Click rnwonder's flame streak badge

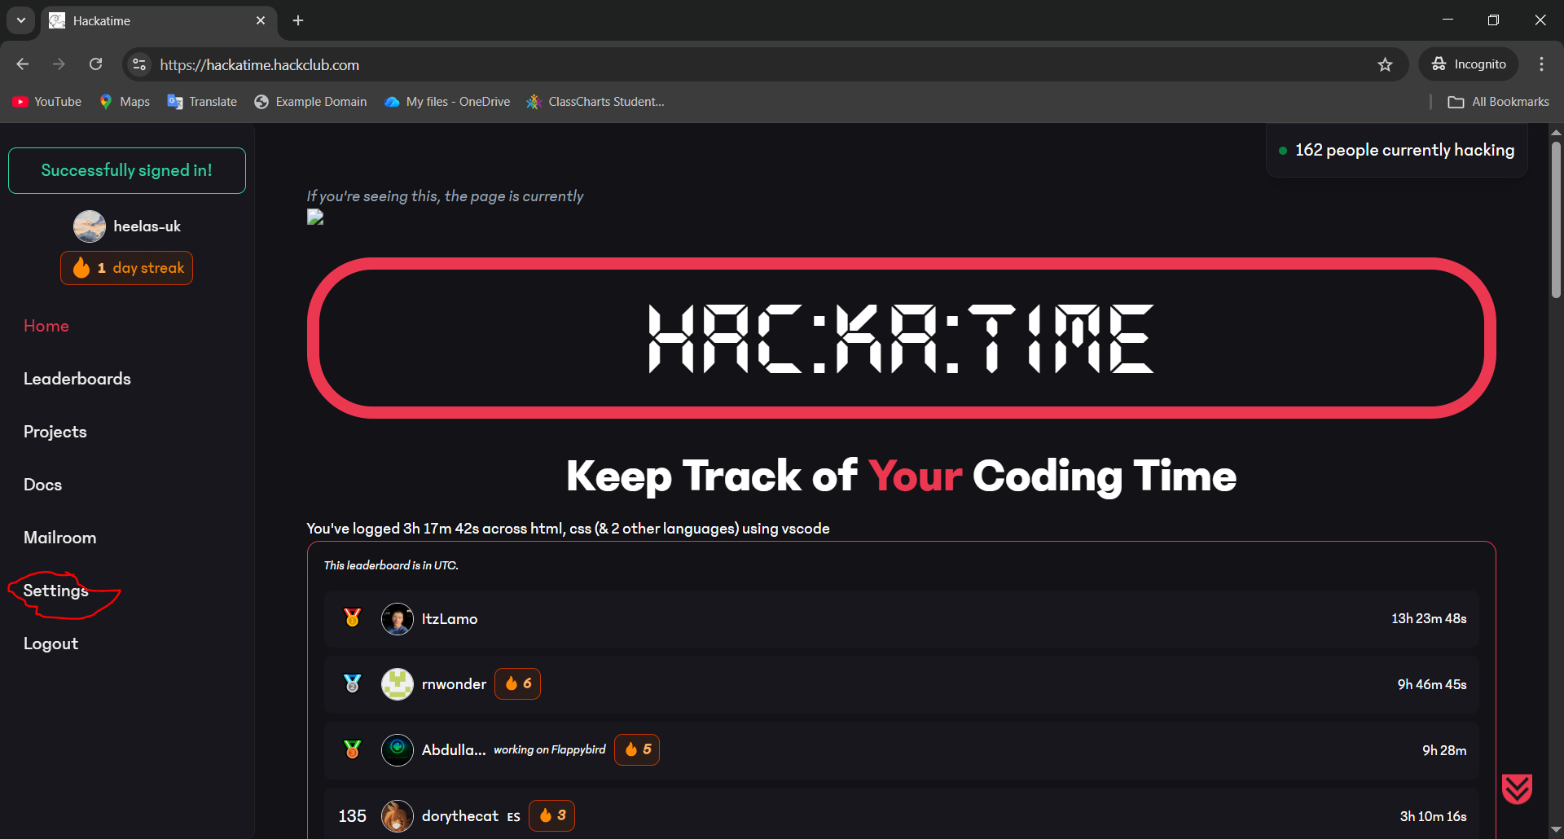coord(517,684)
